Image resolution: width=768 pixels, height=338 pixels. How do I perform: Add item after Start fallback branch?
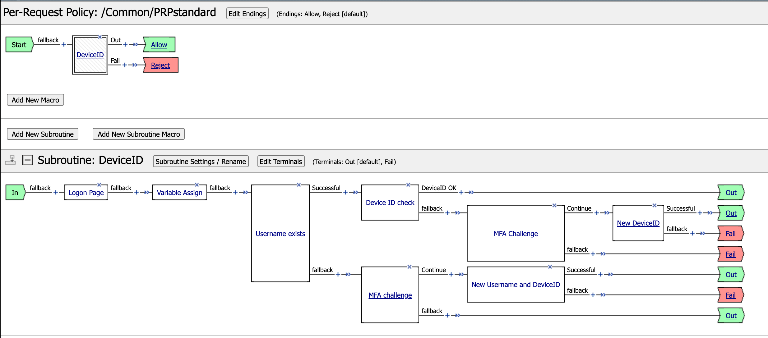64,44
